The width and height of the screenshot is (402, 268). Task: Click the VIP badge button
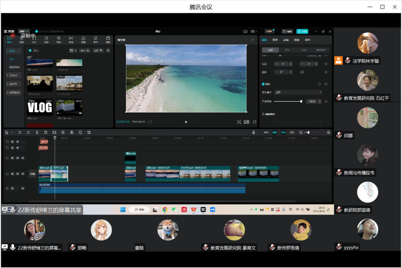269,31
